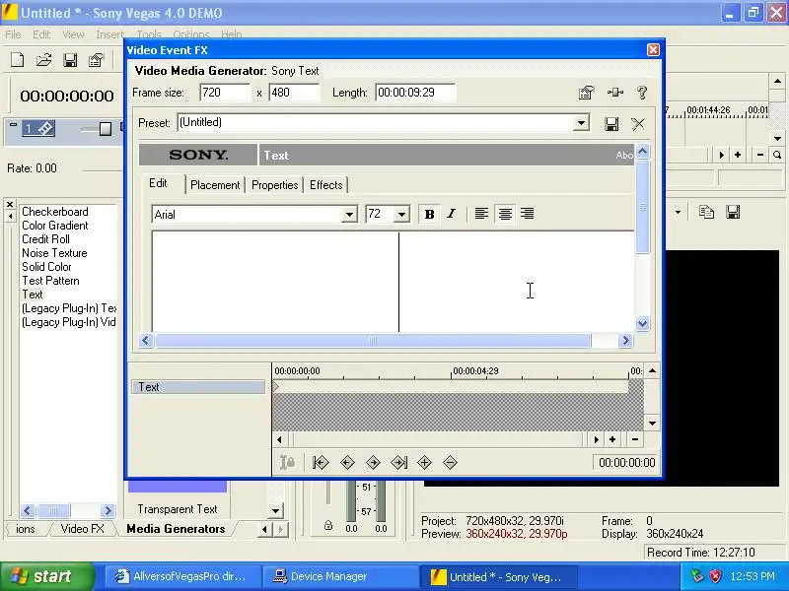Click the plug-in horizontal scrollbar thumb

[x=373, y=341]
